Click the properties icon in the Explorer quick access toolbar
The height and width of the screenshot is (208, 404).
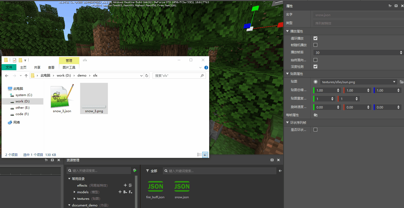click(x=15, y=60)
